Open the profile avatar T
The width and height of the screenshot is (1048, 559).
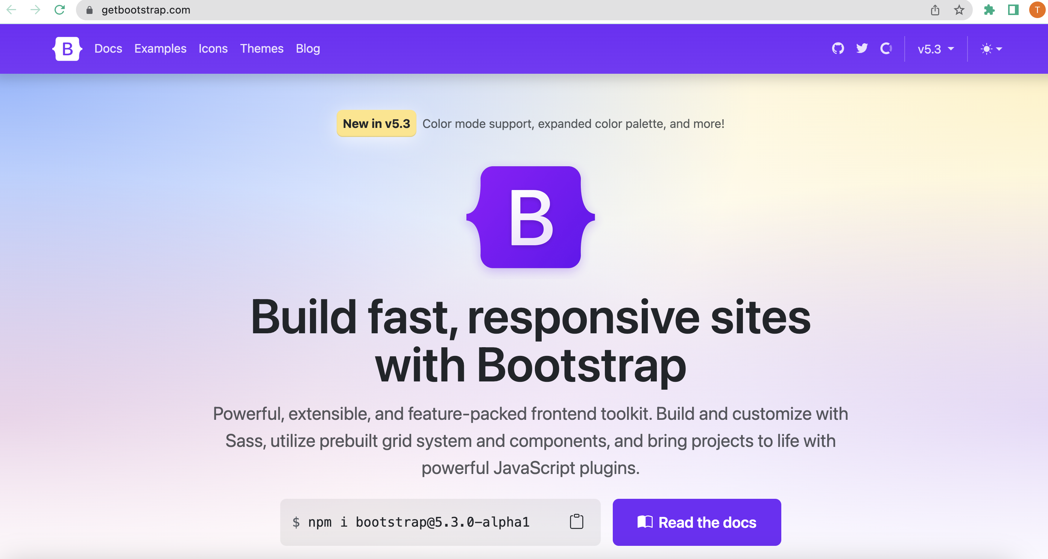1037,10
